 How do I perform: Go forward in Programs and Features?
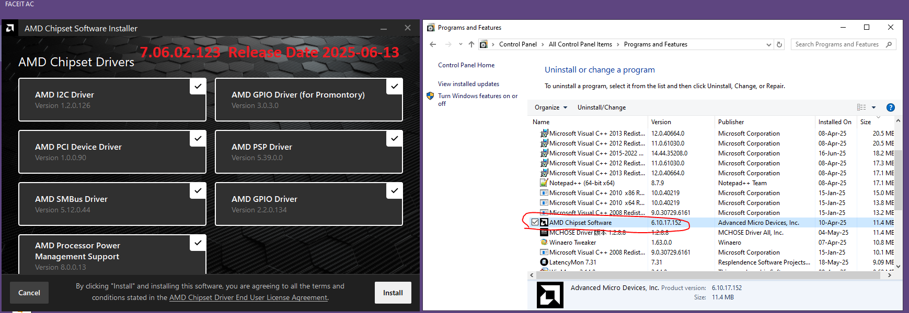[448, 44]
